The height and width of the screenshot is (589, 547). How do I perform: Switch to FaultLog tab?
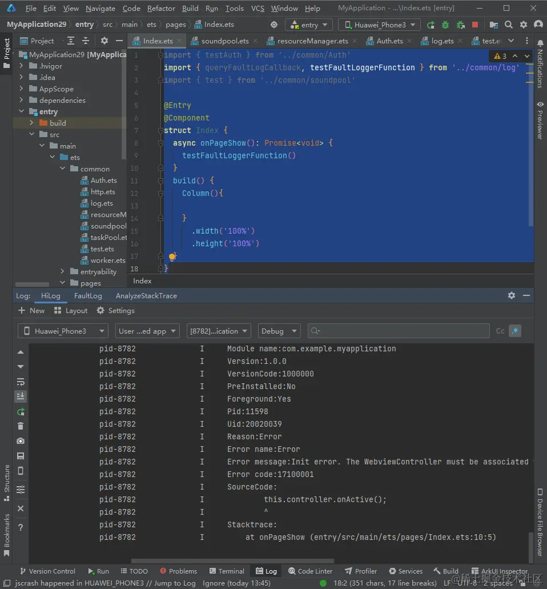pos(88,295)
